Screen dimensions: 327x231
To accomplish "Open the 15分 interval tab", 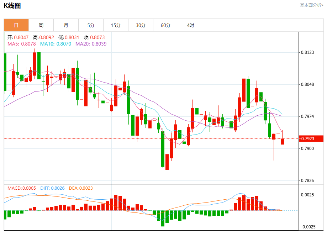I will click(116, 25).
